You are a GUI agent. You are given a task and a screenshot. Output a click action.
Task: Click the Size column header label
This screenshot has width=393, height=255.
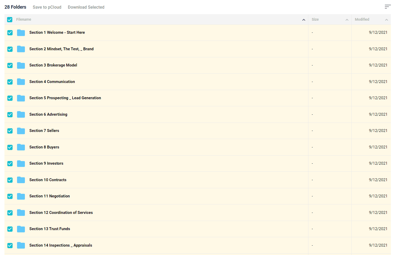point(315,19)
